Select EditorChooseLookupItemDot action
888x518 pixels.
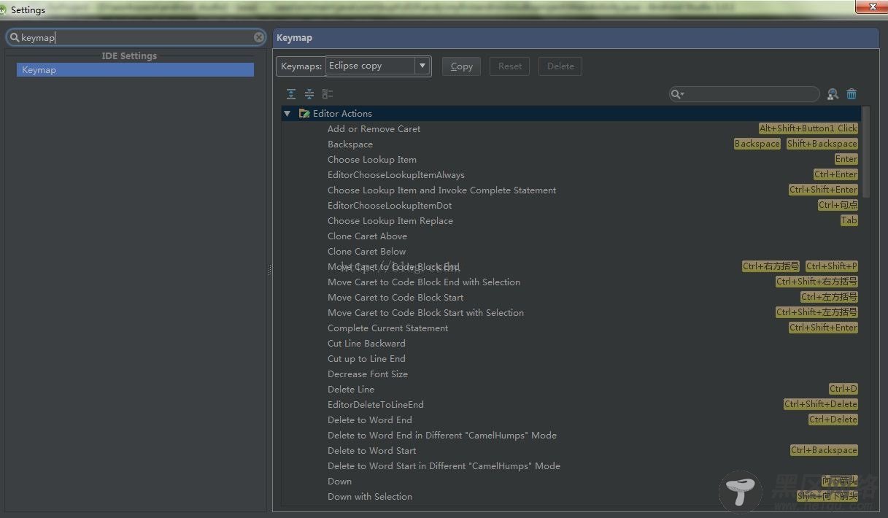[x=390, y=206]
